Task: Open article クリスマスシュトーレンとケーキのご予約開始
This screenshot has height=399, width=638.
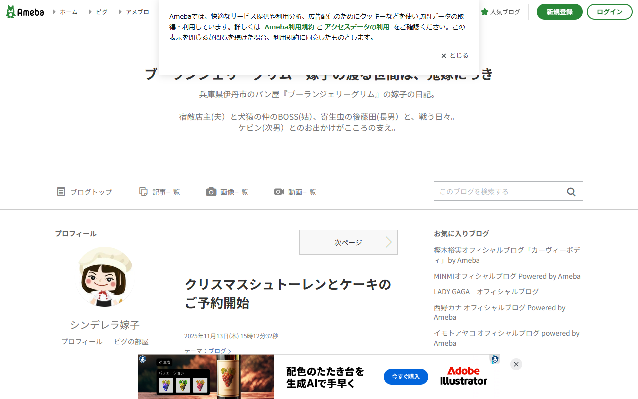Action: tap(288, 293)
